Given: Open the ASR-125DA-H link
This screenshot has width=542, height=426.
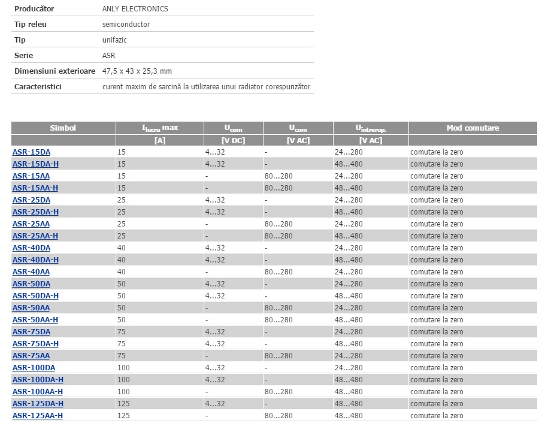Looking at the screenshot, I should 38,404.
